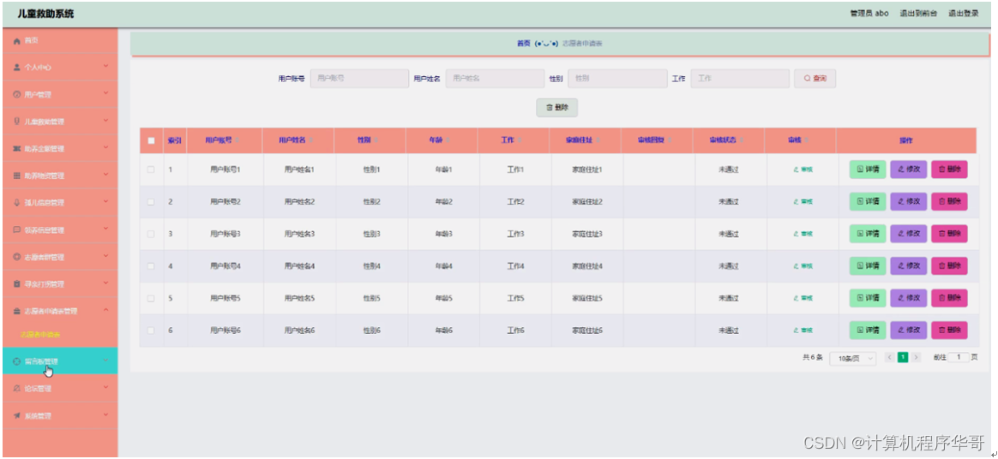
Task: Sort by 审核状态 column sort icon
Action: 742,140
